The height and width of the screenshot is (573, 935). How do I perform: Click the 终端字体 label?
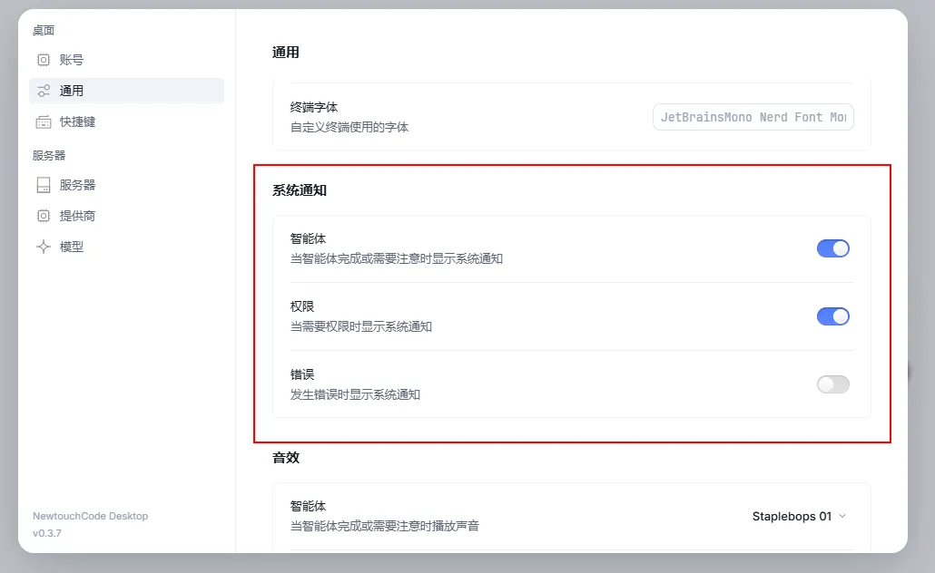(x=314, y=107)
